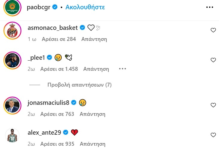Open asmonaco_basket profile avatar
Viewport: 219px width, 149px height.
tap(12, 30)
